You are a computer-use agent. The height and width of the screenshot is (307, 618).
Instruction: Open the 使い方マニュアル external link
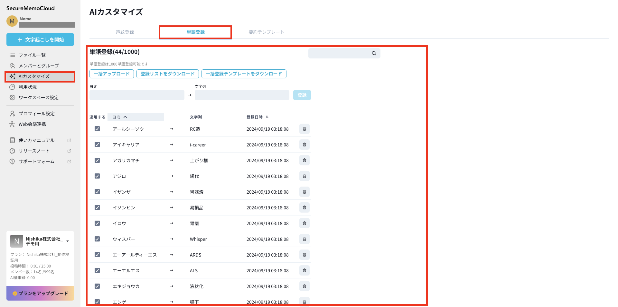[x=36, y=140]
